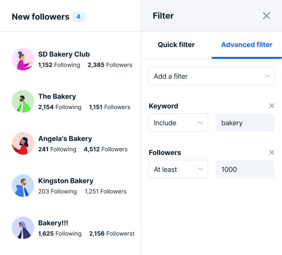This screenshot has width=282, height=255.
Task: Expand the Add a filter dropdown
Action: [x=211, y=76]
